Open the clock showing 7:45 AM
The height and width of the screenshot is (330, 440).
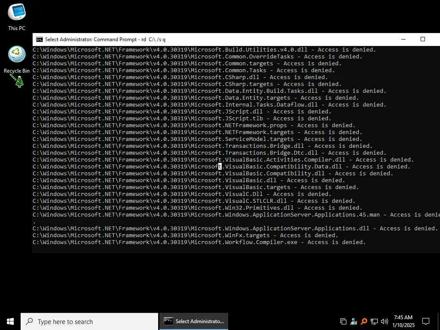click(x=403, y=321)
